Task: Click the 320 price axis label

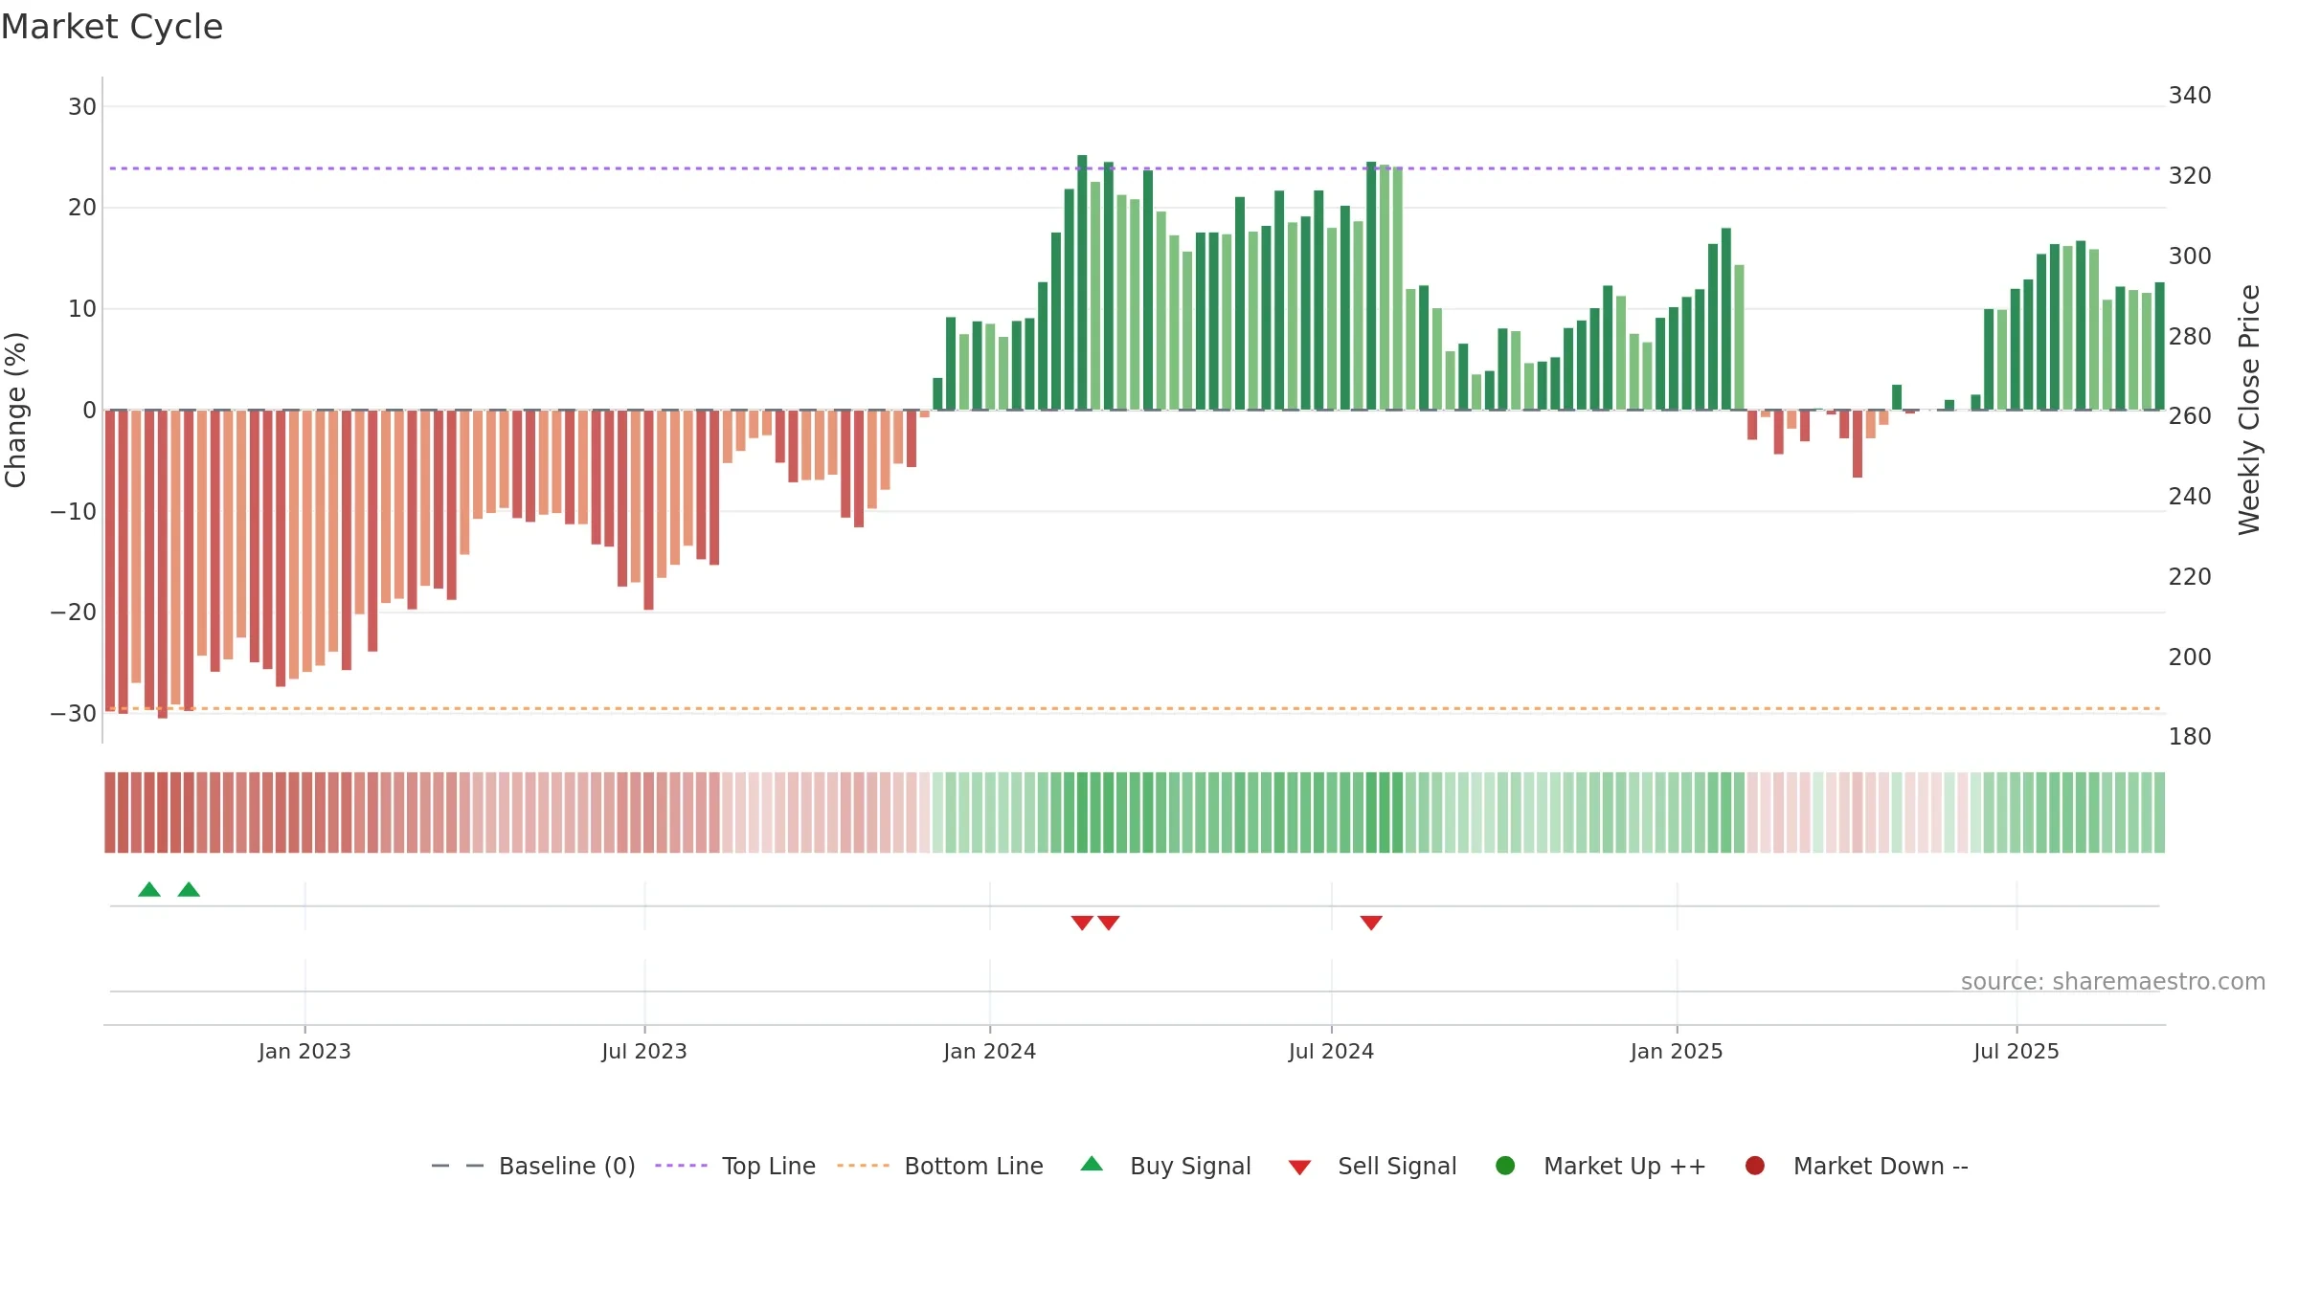Action: click(2190, 176)
